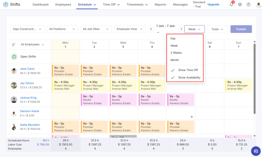262x157 pixels.
Task: Open the notifications bell
Action: (231, 5)
